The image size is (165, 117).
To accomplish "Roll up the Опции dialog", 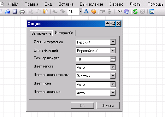I will click(x=108, y=24).
